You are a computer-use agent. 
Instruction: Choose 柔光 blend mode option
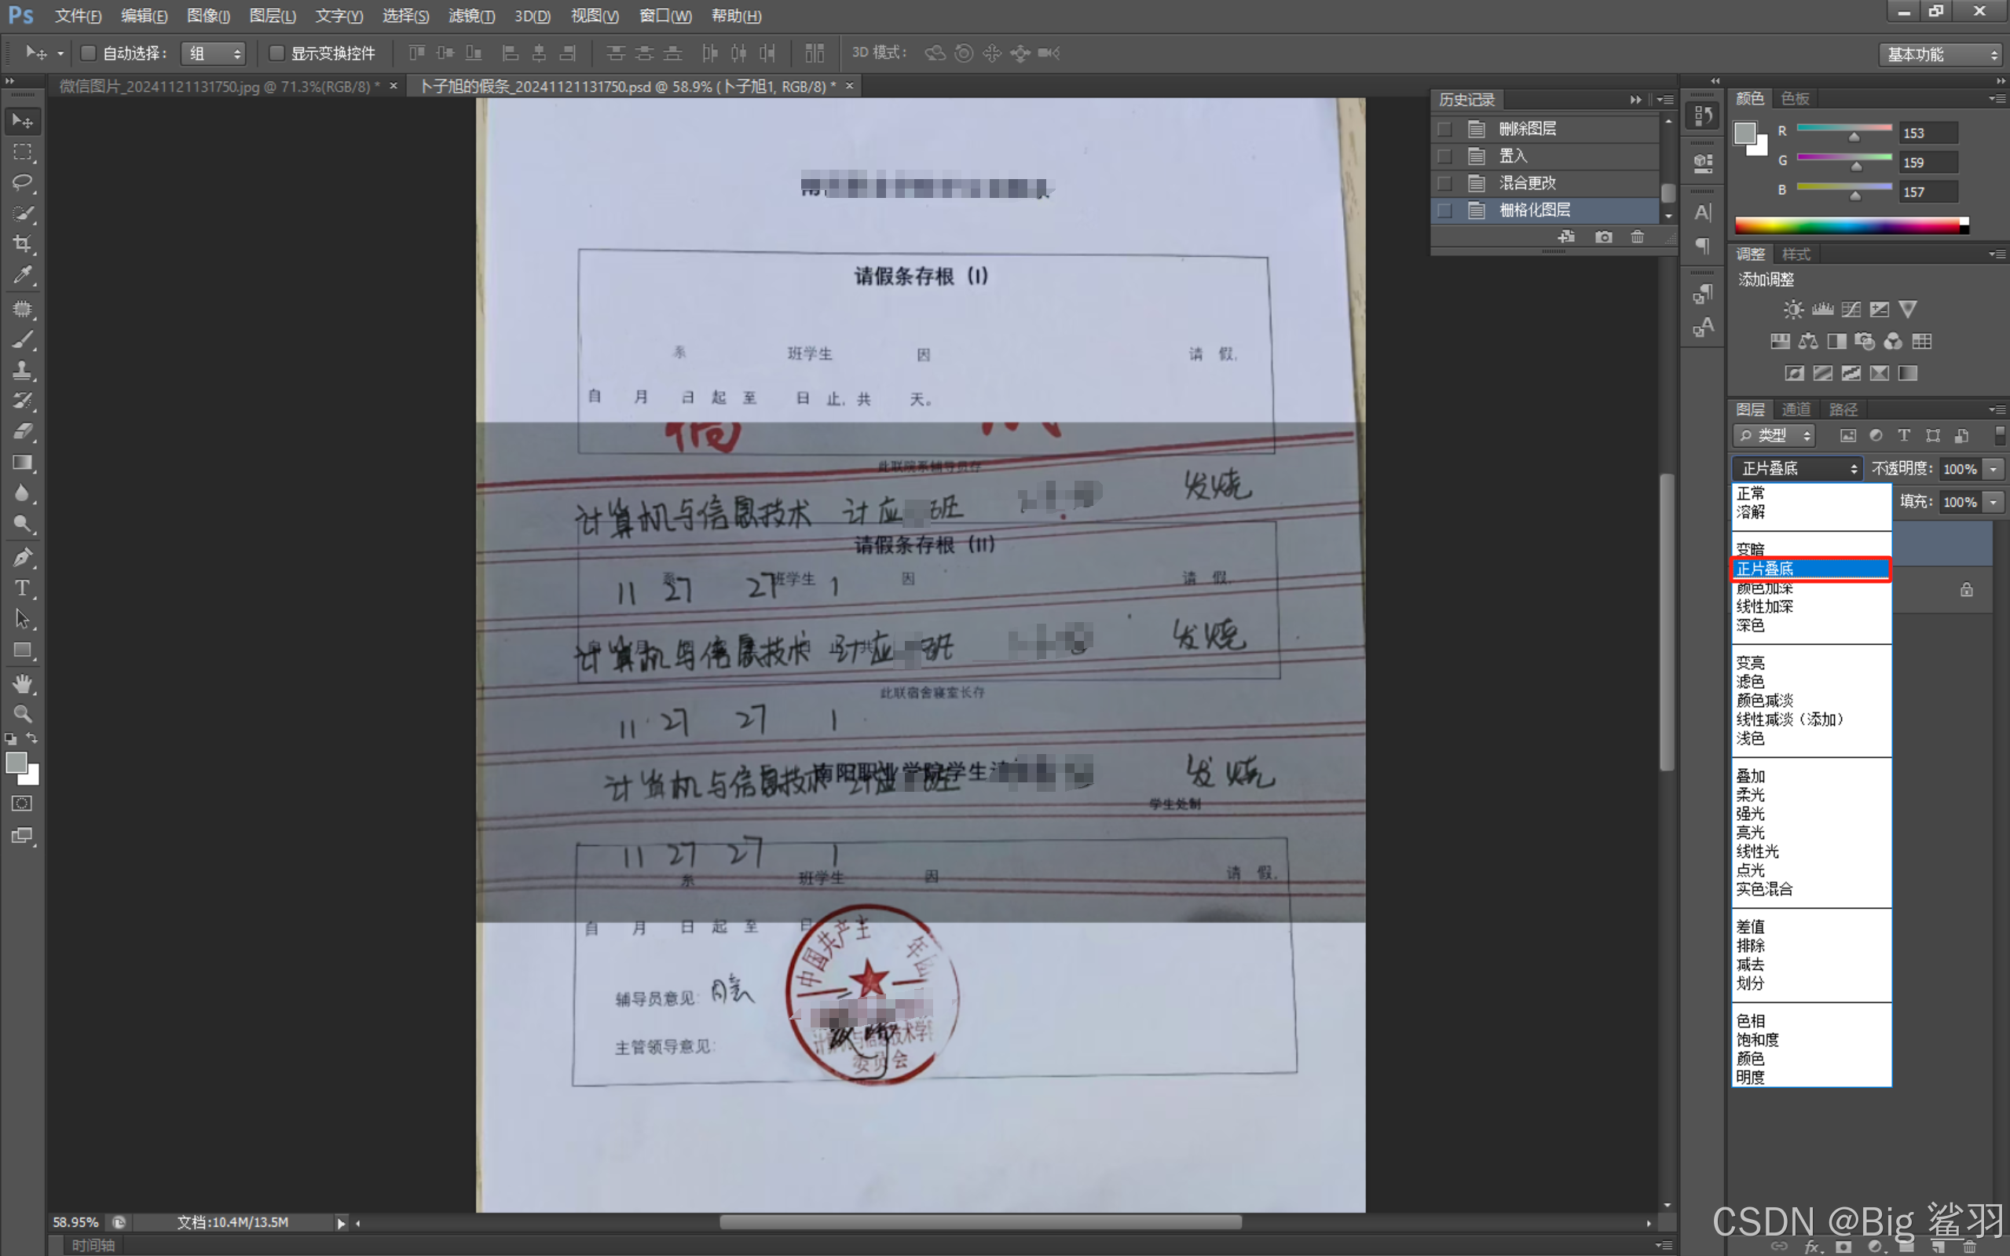point(1750,795)
